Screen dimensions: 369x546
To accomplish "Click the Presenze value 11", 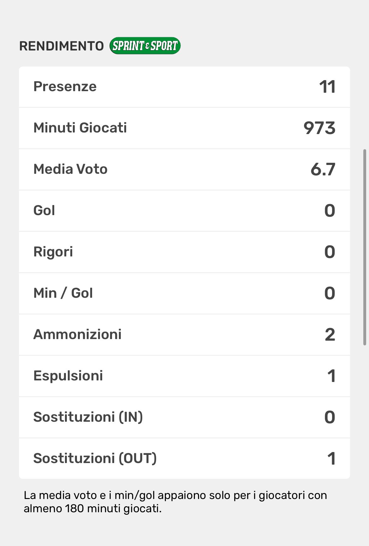I will pyautogui.click(x=327, y=87).
